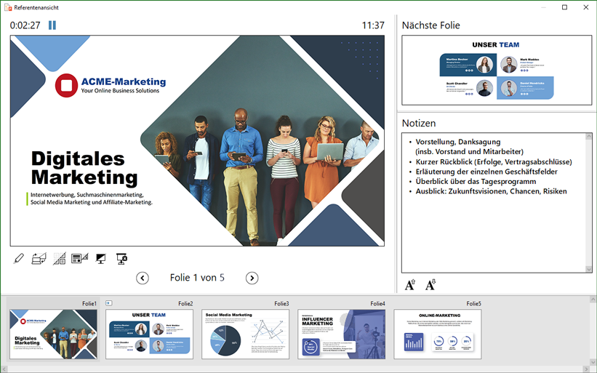The height and width of the screenshot is (373, 597).
Task: Toggle the slide layout view icon
Action: [x=79, y=258]
